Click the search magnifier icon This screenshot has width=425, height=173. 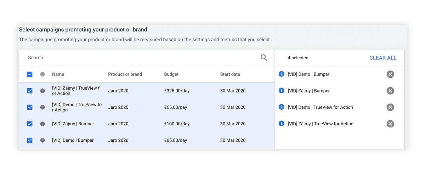264,58
